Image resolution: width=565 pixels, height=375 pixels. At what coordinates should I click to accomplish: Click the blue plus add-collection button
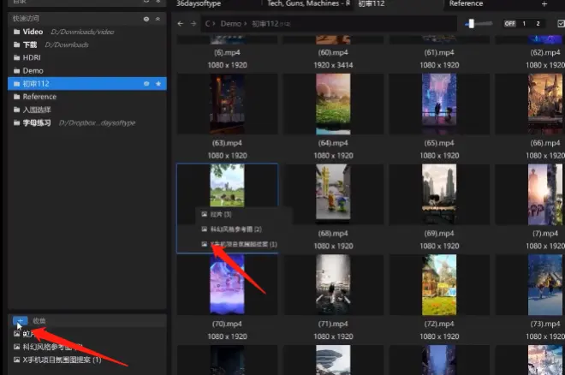pyautogui.click(x=20, y=320)
